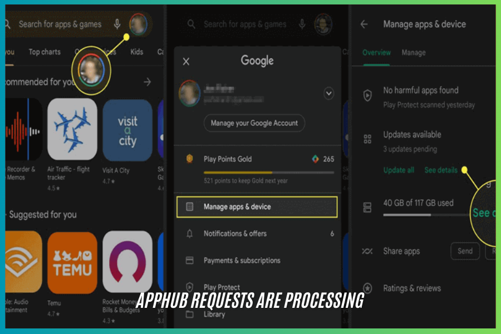Click the account avatar in the Google dialog
501x334 pixels.
point(189,94)
